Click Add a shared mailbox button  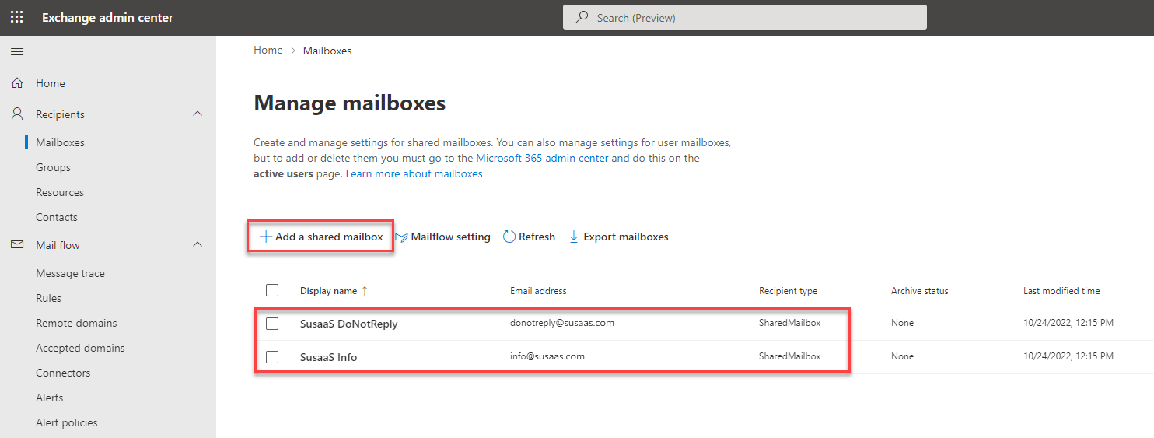(x=321, y=237)
